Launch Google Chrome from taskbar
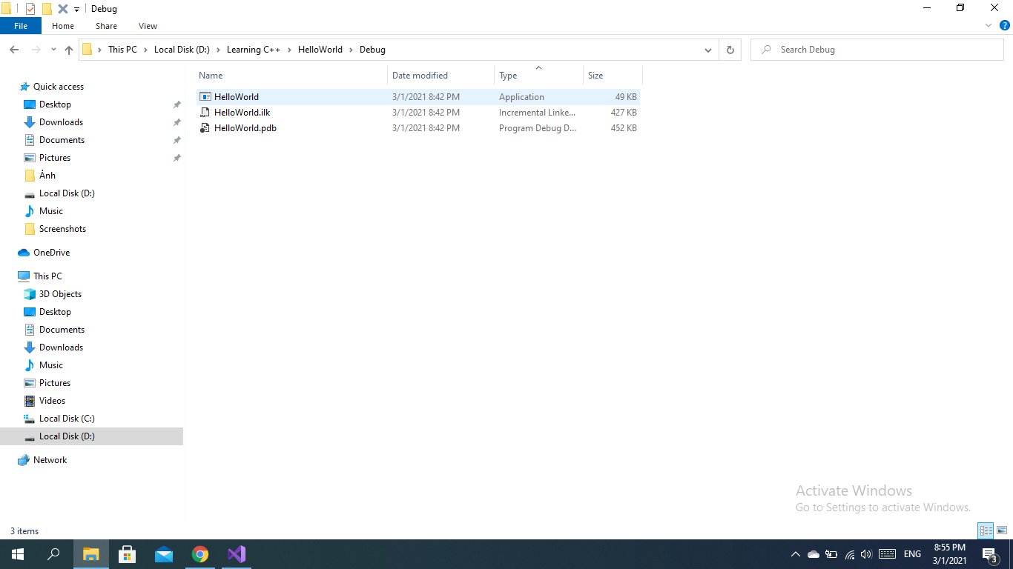The width and height of the screenshot is (1013, 569). tap(200, 554)
